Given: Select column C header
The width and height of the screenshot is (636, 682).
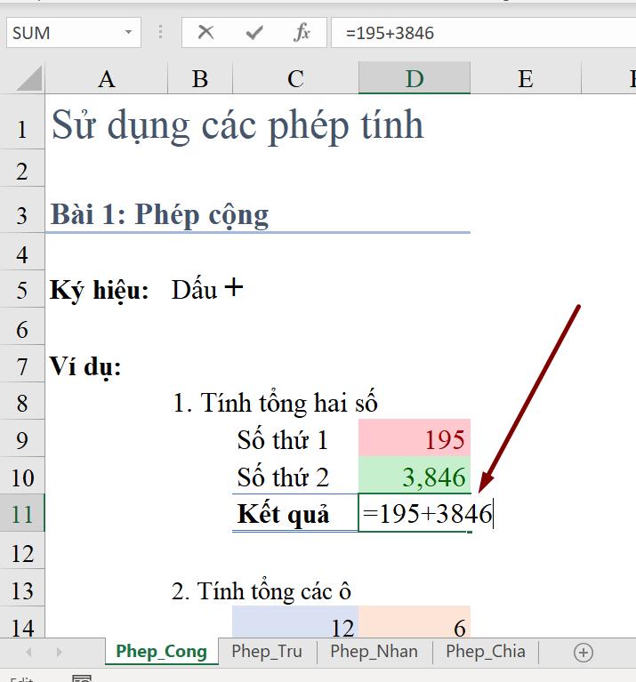Looking at the screenshot, I should tap(296, 78).
